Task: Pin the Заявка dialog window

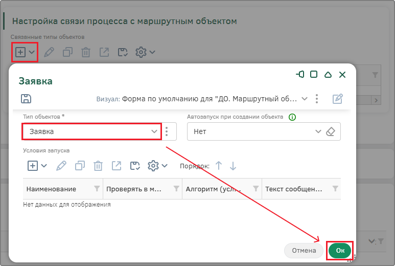Action: click(x=300, y=74)
